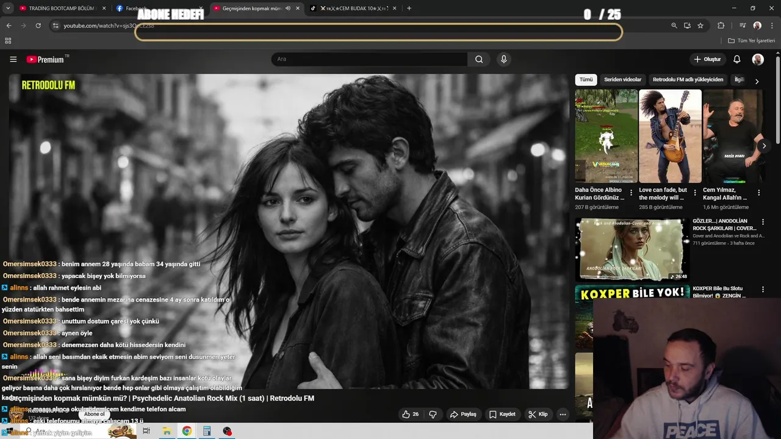Click KOXPER Bile Bu Slotu title
781x439 pixels.
click(x=719, y=292)
